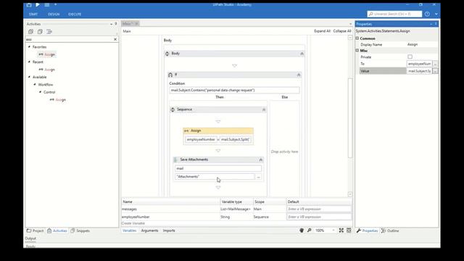Screen dimensions: 464x261
Task: Collapse the Sequence activity chevron
Action: [x=264, y=109]
